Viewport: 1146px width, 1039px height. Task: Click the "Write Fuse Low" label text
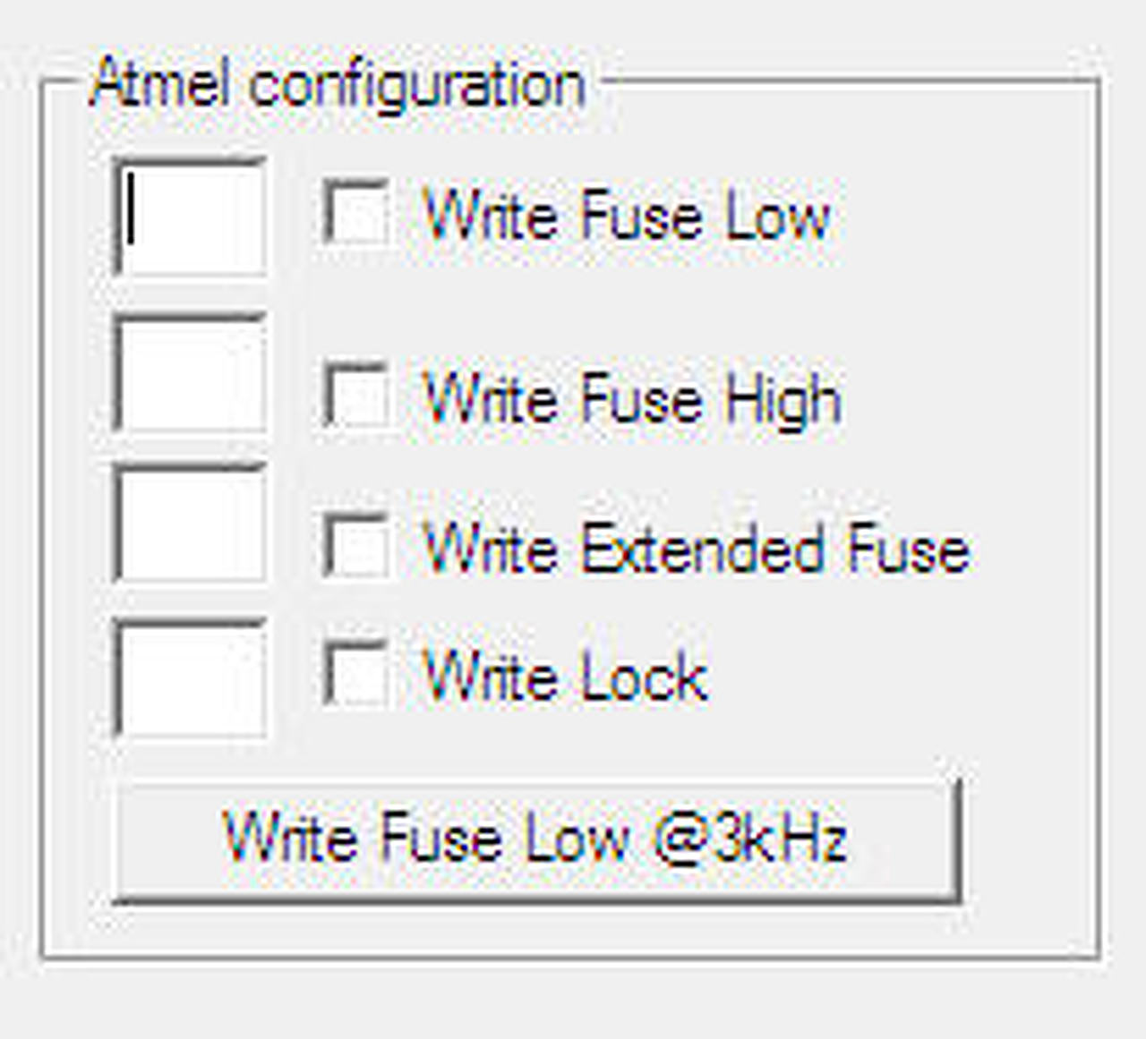(627, 216)
